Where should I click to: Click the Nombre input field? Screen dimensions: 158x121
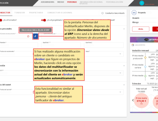(x=19, y=45)
